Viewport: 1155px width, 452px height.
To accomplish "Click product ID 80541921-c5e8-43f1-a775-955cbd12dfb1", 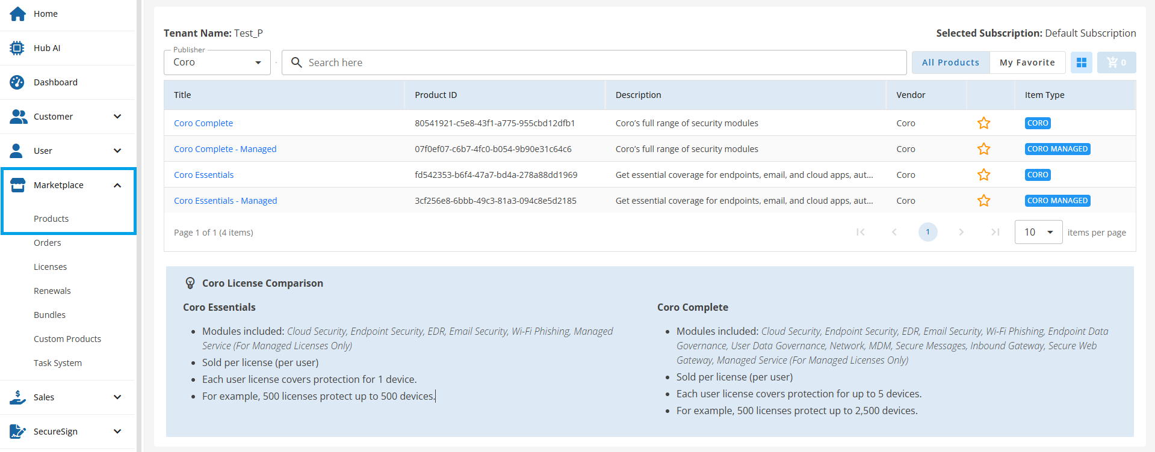I will point(495,123).
